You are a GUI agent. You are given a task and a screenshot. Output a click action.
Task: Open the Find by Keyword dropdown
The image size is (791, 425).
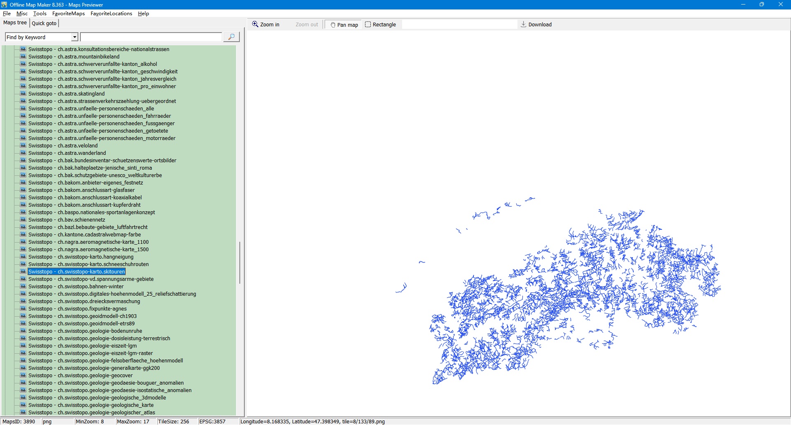click(x=75, y=37)
